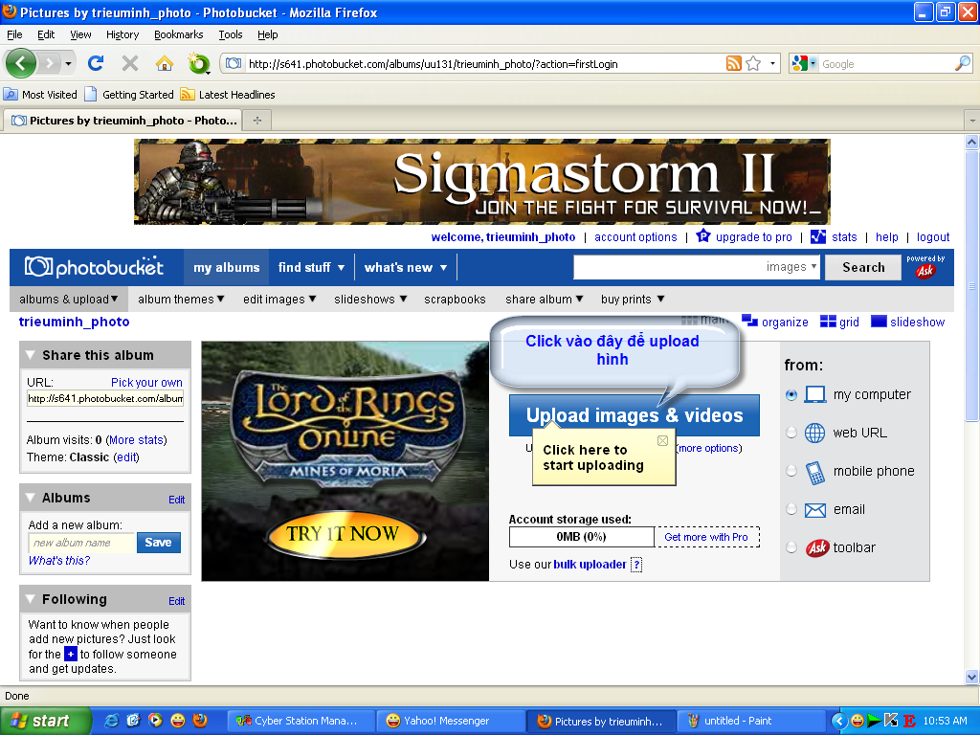Click the web URL globe icon

(x=815, y=433)
